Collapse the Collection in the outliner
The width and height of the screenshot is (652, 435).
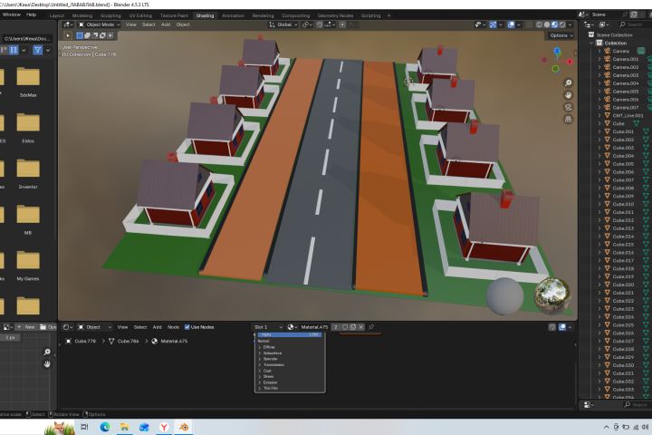point(590,43)
